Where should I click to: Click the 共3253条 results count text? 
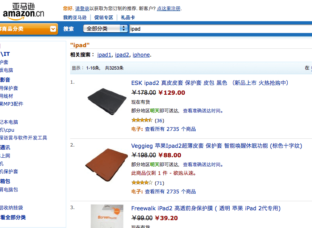[114, 68]
